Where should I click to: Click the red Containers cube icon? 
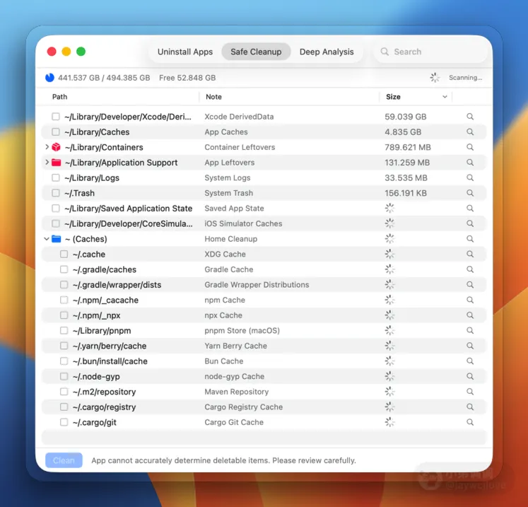(57, 147)
